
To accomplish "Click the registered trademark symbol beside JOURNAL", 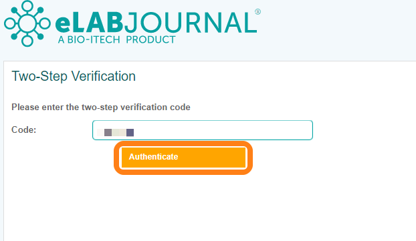I will click(257, 11).
